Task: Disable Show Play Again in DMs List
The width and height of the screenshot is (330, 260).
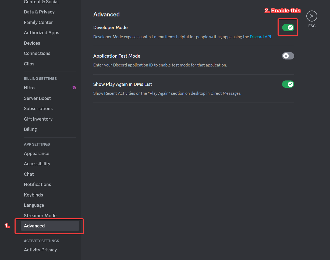Action: 288,84
